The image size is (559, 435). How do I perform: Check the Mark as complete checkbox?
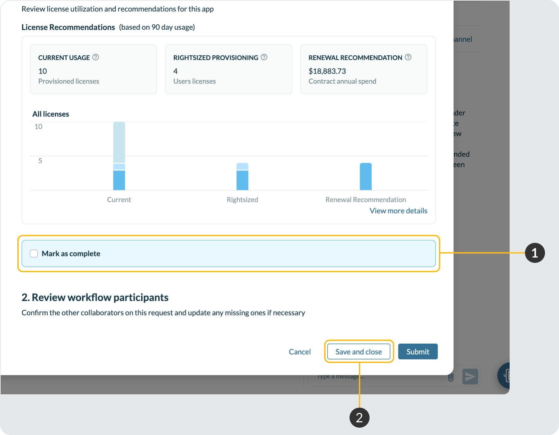(34, 254)
